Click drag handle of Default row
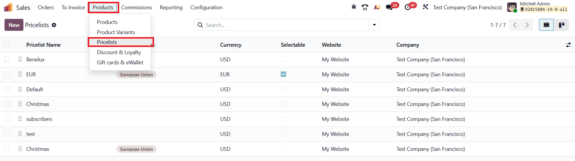The width and height of the screenshot is (575, 161). [20, 89]
